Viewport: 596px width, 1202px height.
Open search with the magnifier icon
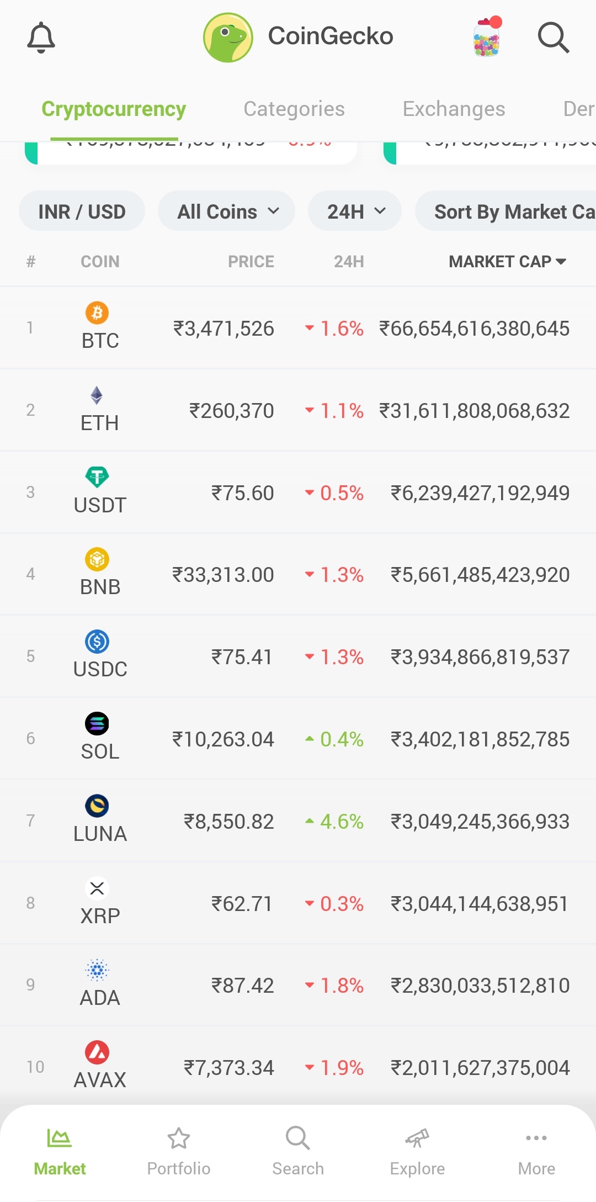pyautogui.click(x=554, y=38)
